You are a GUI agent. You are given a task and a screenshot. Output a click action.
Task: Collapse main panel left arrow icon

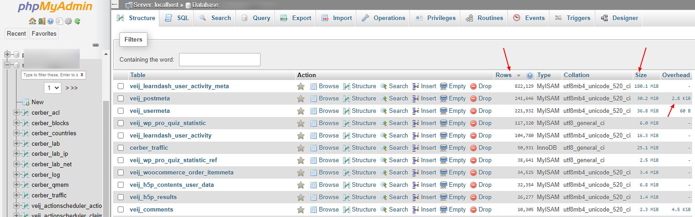(115, 5)
